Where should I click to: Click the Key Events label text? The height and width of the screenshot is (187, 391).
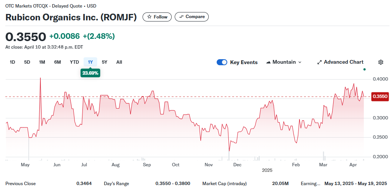244,62
